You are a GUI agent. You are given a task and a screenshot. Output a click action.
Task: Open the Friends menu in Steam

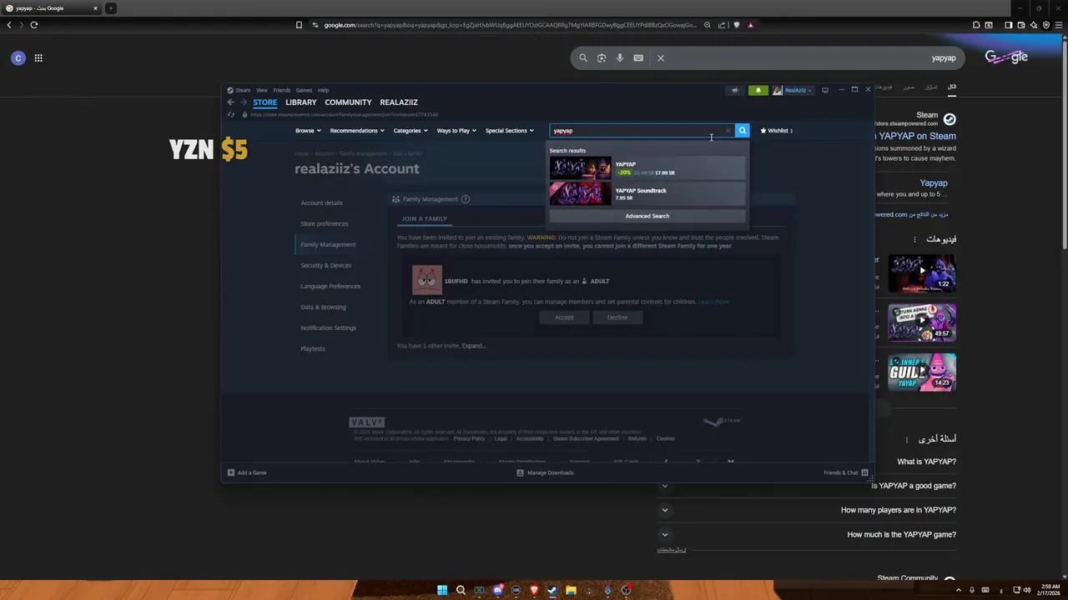[x=282, y=90]
